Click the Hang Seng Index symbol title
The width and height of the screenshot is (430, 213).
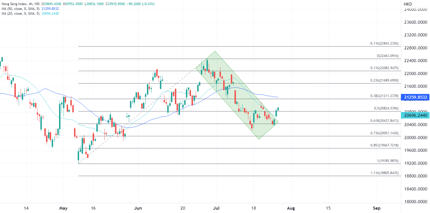tap(21, 4)
